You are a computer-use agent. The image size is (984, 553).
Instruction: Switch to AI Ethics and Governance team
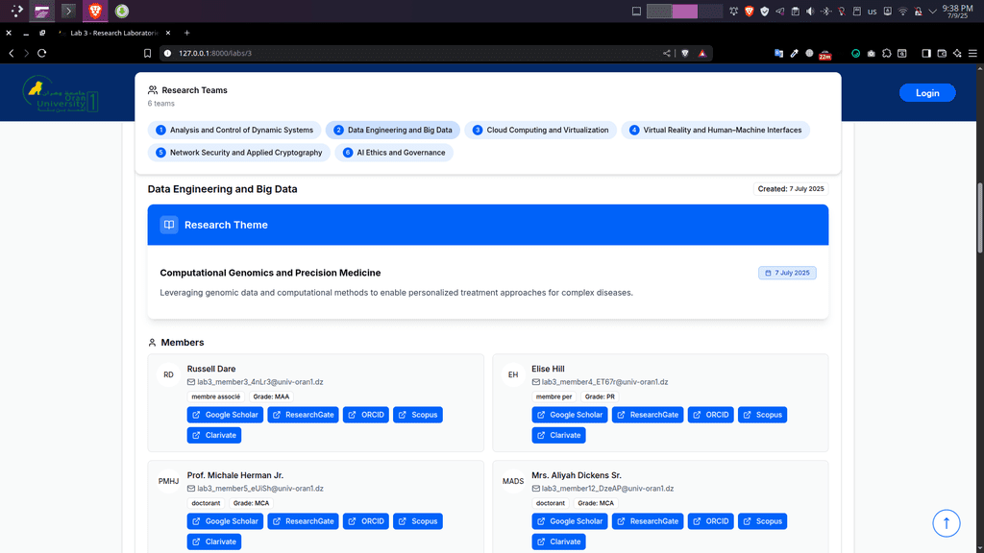394,153
